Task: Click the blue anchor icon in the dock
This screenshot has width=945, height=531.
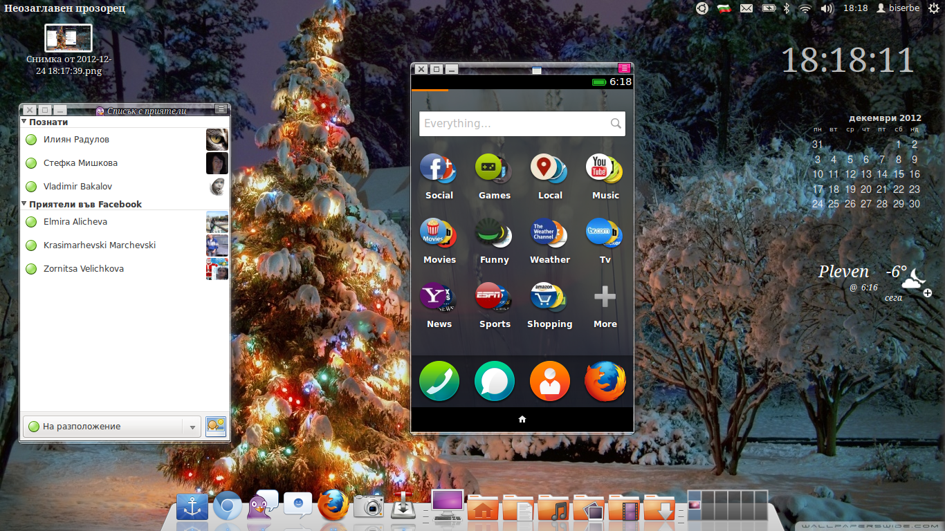Action: [192, 507]
